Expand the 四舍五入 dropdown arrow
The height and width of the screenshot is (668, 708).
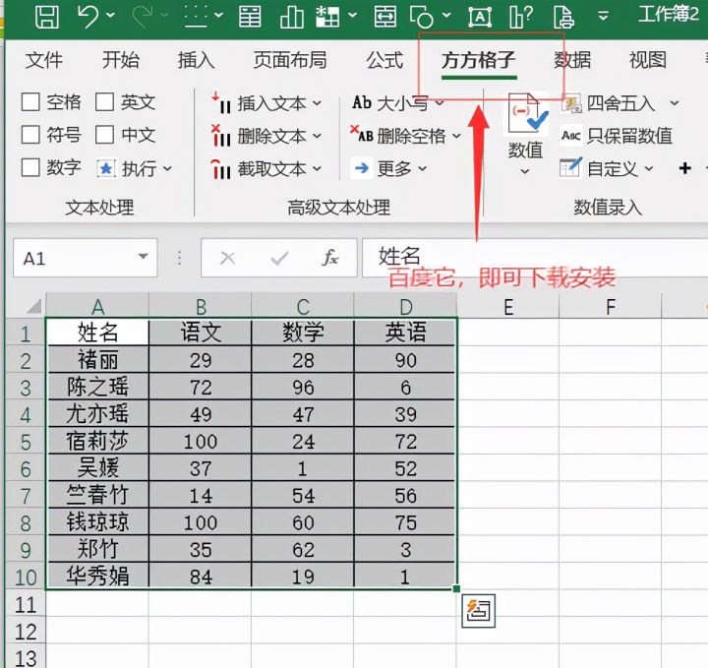(675, 103)
